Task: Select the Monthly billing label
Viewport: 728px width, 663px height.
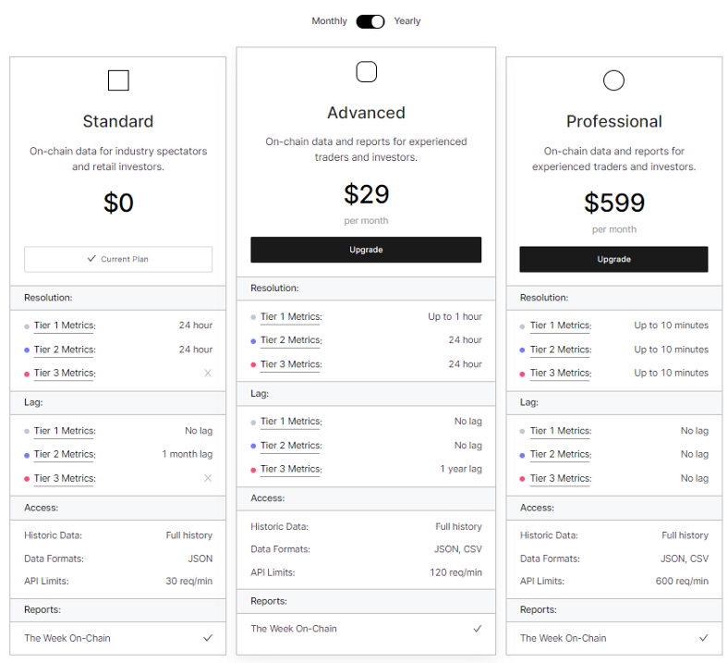Action: [x=329, y=21]
